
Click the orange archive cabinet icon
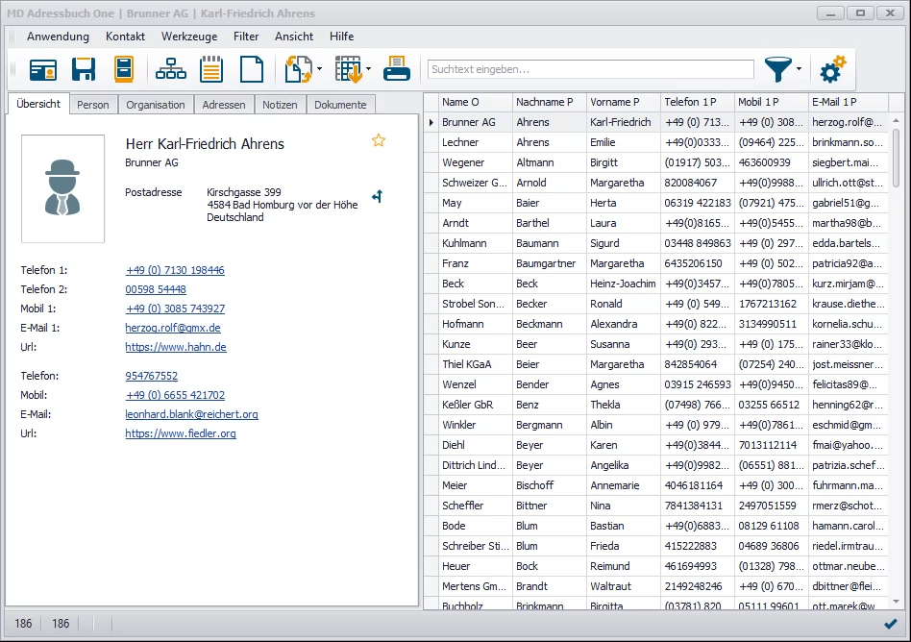pos(123,69)
